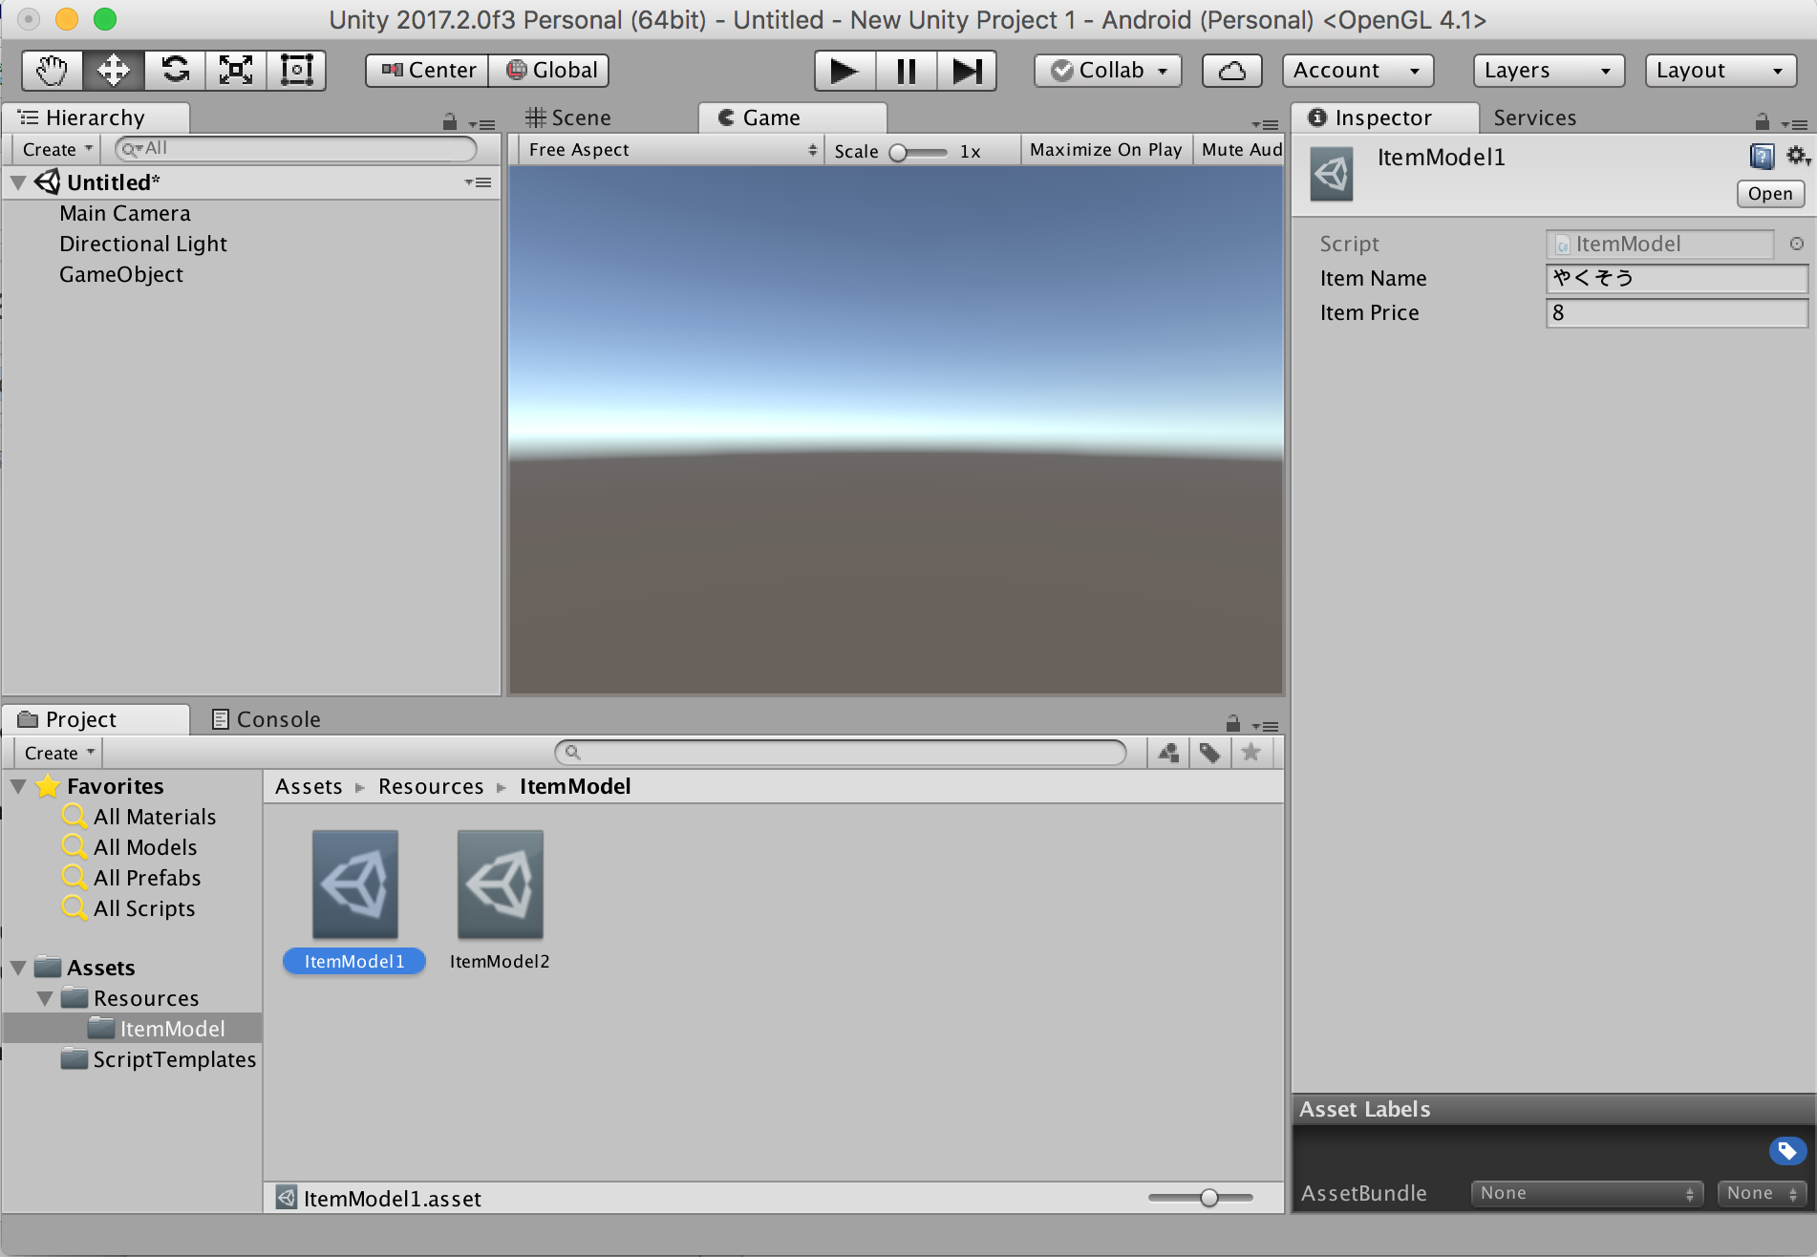
Task: Open the Account dropdown
Action: point(1357,71)
